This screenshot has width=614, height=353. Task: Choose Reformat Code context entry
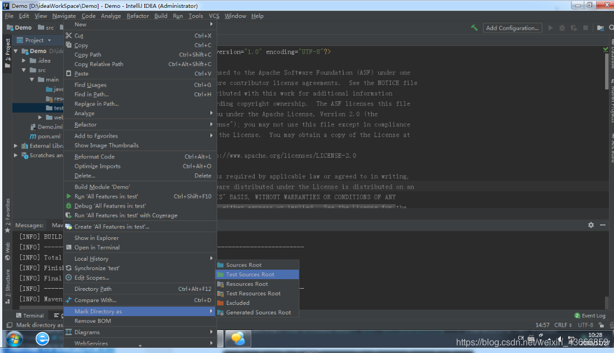(x=140, y=157)
